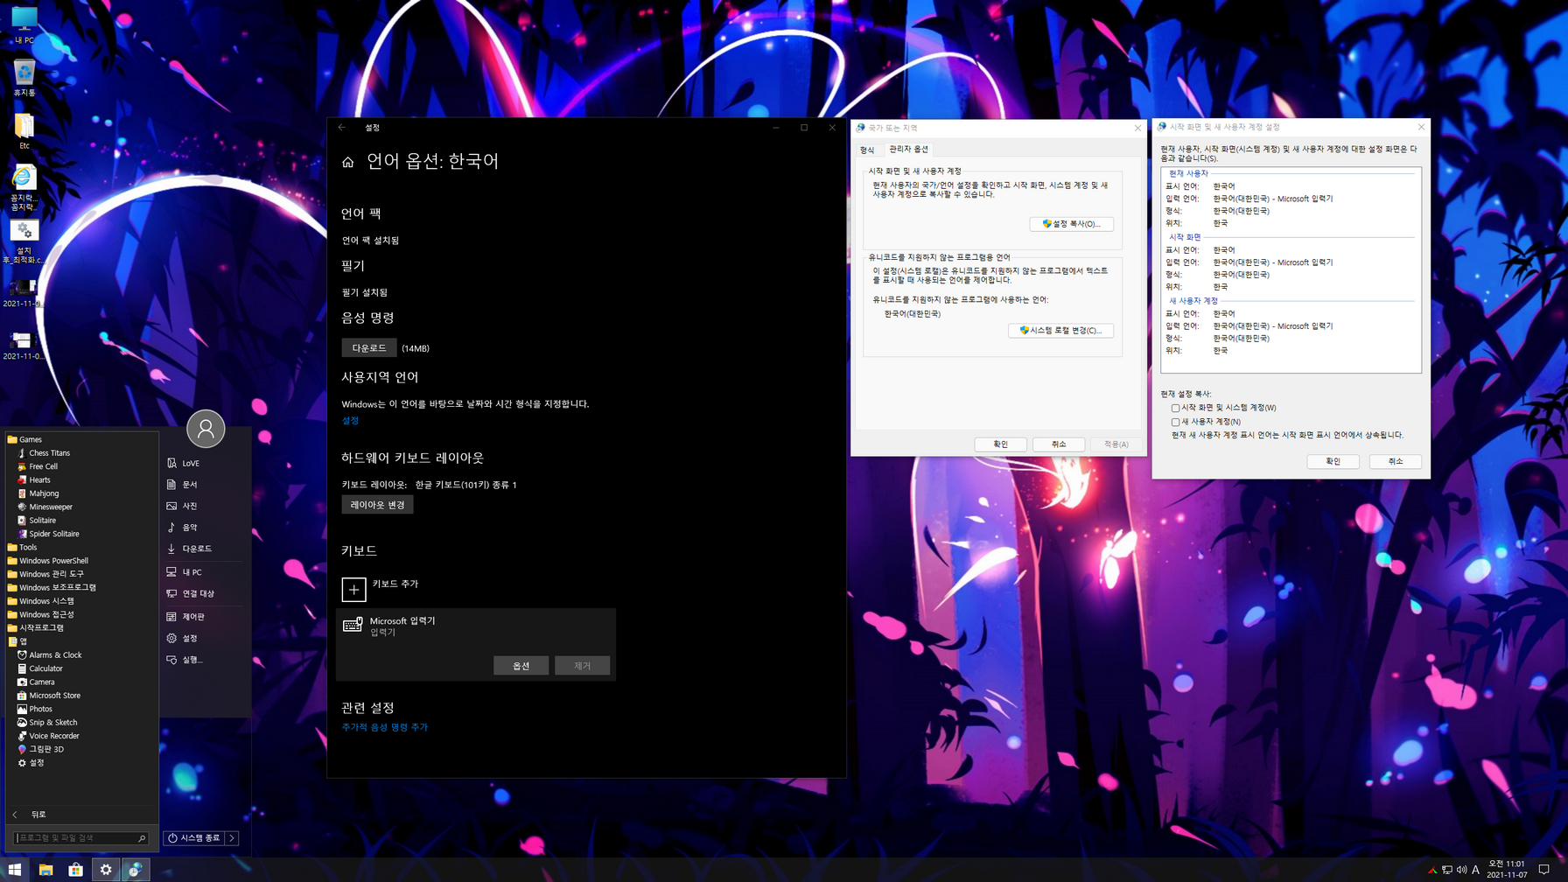Open the shutdown options arrow
1568x882 pixels.
(x=232, y=838)
